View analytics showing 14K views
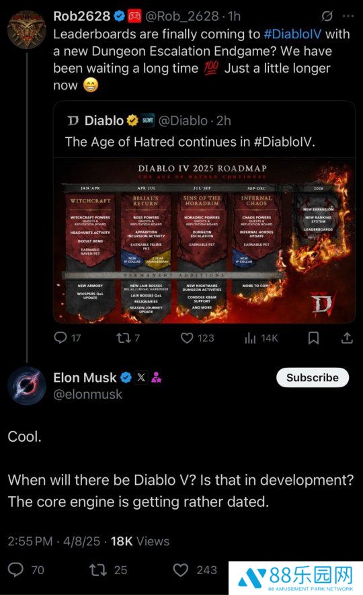 tap(261, 338)
